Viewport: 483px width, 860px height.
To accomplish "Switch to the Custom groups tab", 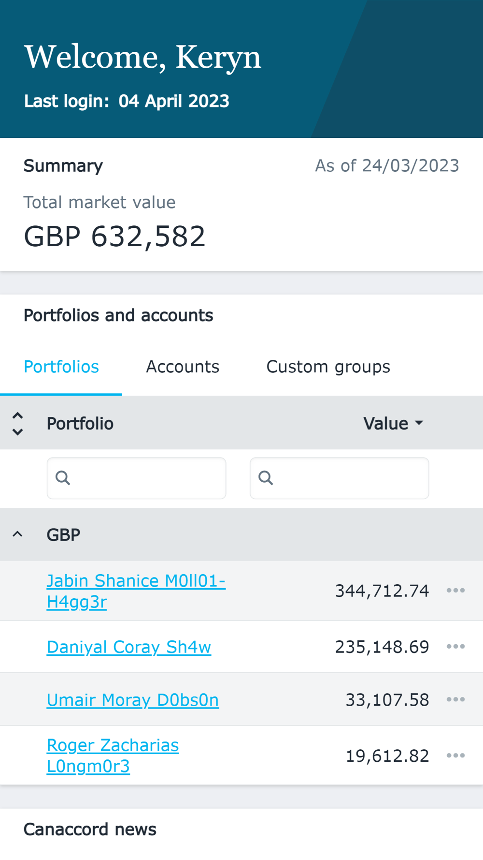I will click(x=328, y=367).
